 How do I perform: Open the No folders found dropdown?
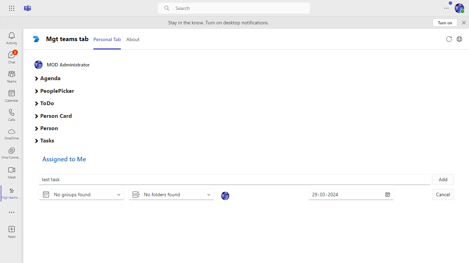point(171,195)
